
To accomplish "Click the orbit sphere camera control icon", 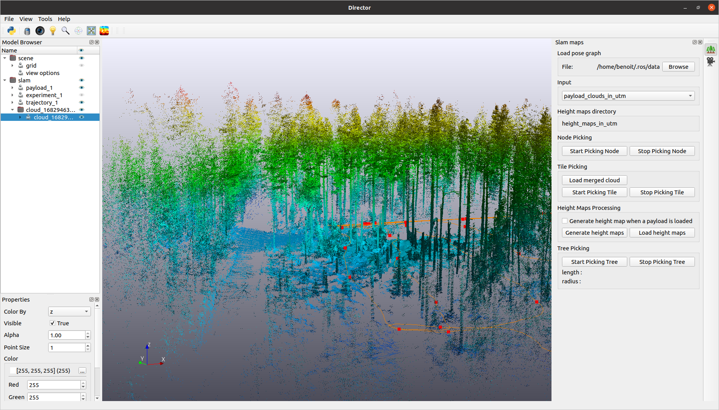I will pos(79,31).
